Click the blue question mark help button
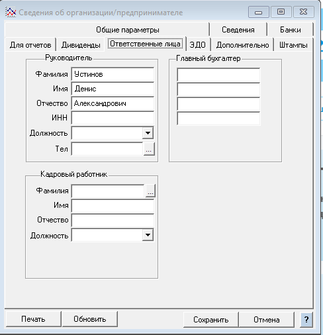Image resolution: width=323 pixels, height=335 pixels. coord(306,319)
